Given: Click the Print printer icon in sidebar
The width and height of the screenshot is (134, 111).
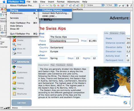Looking at the screenshot, I should (14, 53).
